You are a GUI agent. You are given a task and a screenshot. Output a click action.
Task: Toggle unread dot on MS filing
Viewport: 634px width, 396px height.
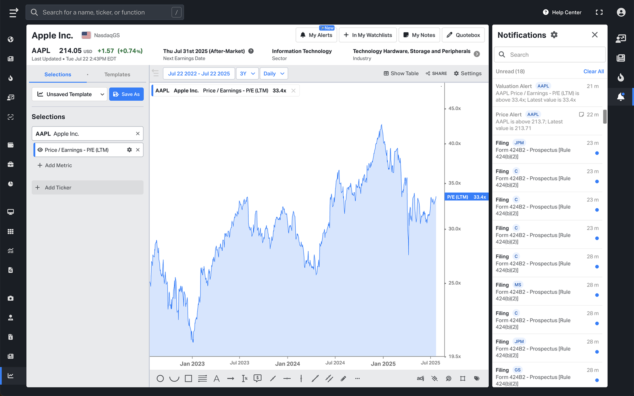(x=597, y=295)
